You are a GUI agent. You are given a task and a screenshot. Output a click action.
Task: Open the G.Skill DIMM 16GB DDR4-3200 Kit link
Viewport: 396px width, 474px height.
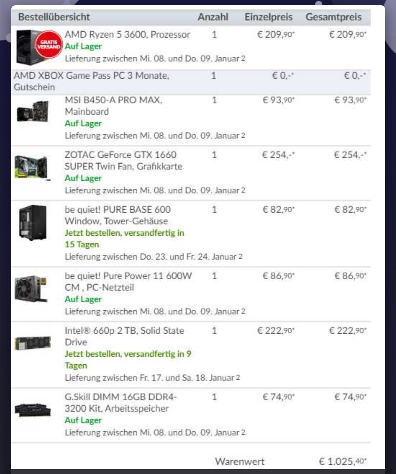[121, 402]
